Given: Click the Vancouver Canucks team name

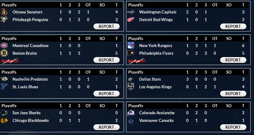Looking at the screenshot, I should coord(156,121).
